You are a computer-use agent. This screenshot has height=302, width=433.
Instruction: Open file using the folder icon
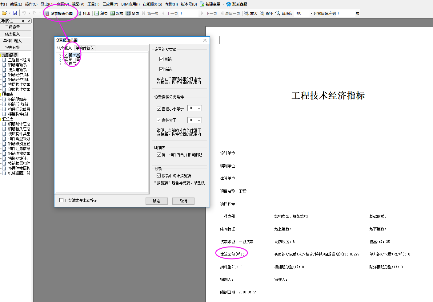tap(4, 13)
